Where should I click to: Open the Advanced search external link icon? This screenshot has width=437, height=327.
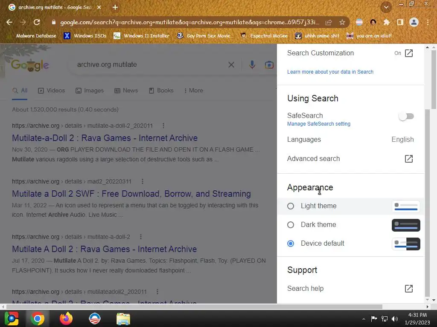(409, 159)
